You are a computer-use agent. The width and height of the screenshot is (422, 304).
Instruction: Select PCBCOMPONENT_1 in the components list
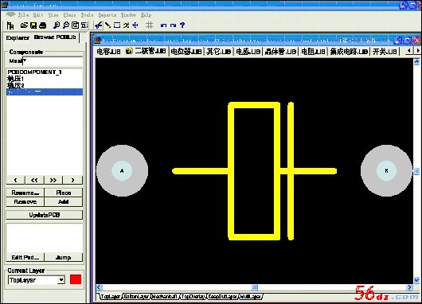point(45,72)
